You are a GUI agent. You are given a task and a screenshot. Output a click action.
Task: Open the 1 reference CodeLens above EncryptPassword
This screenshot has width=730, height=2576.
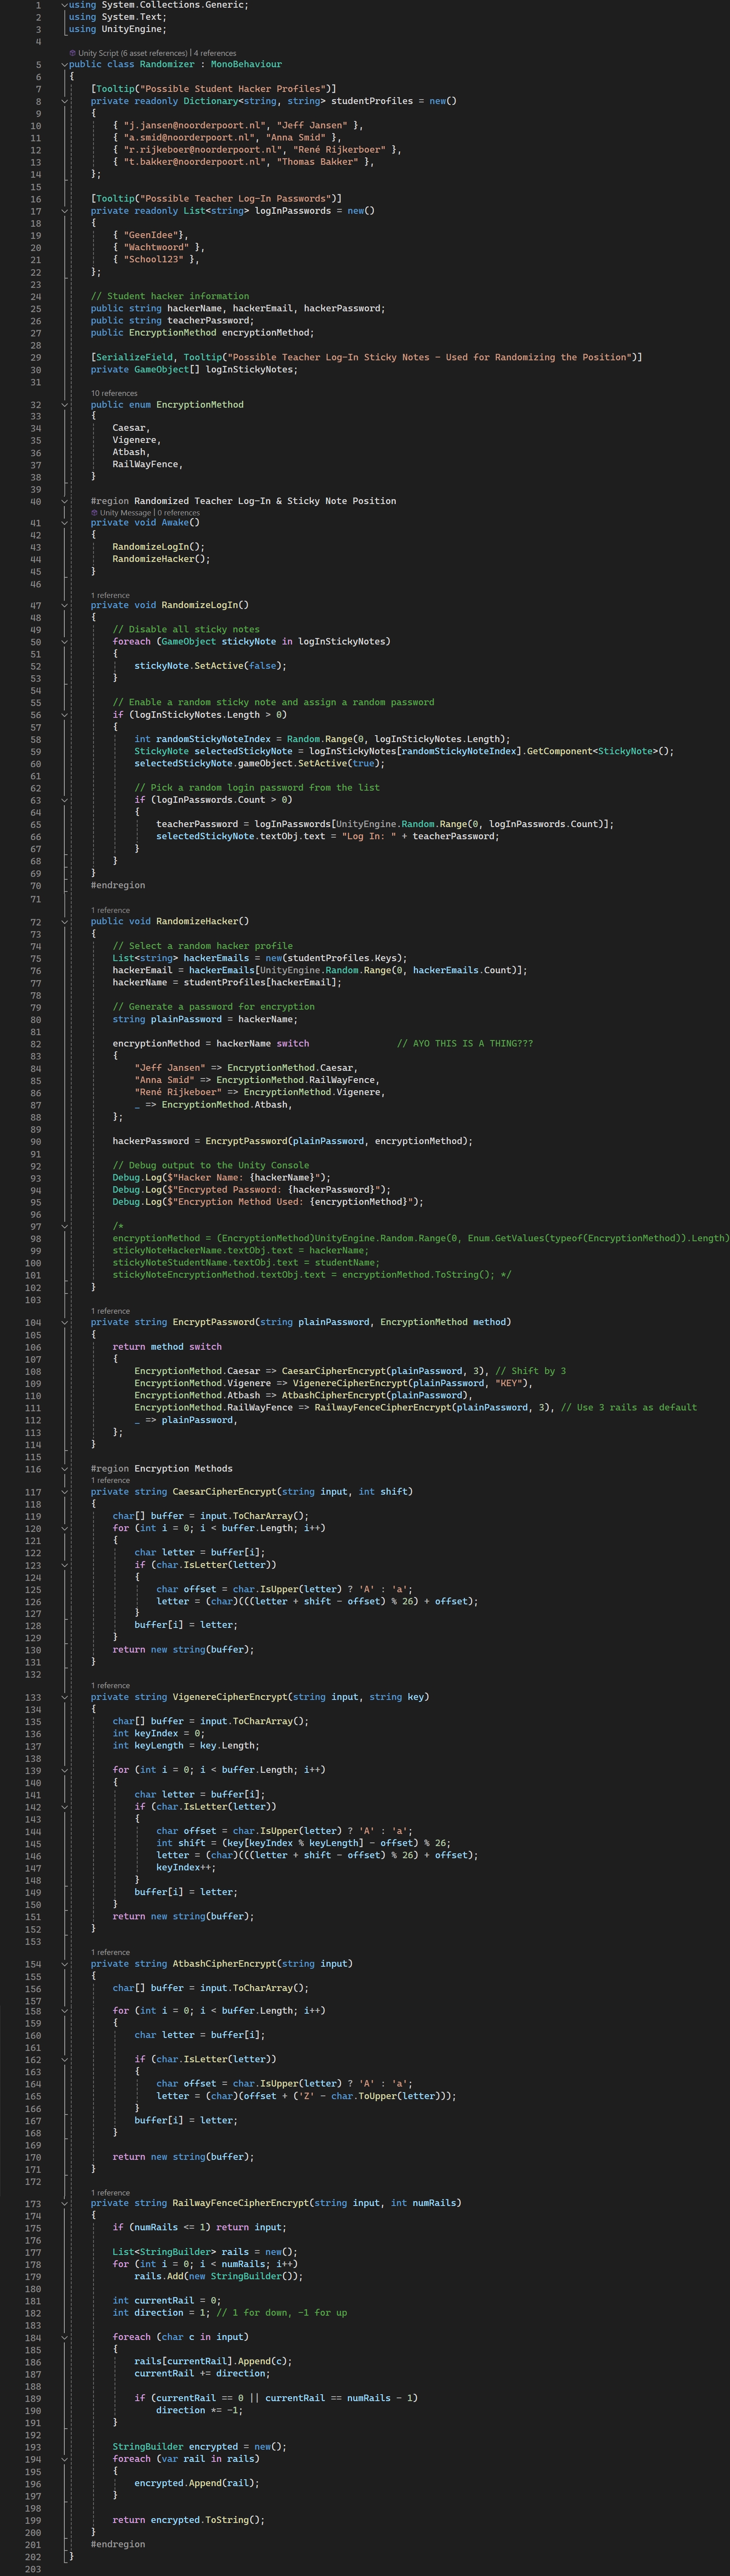coord(110,1311)
